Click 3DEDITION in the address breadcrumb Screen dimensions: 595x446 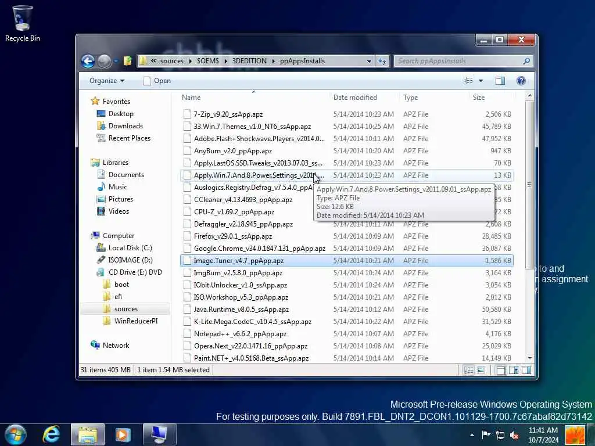coord(249,61)
